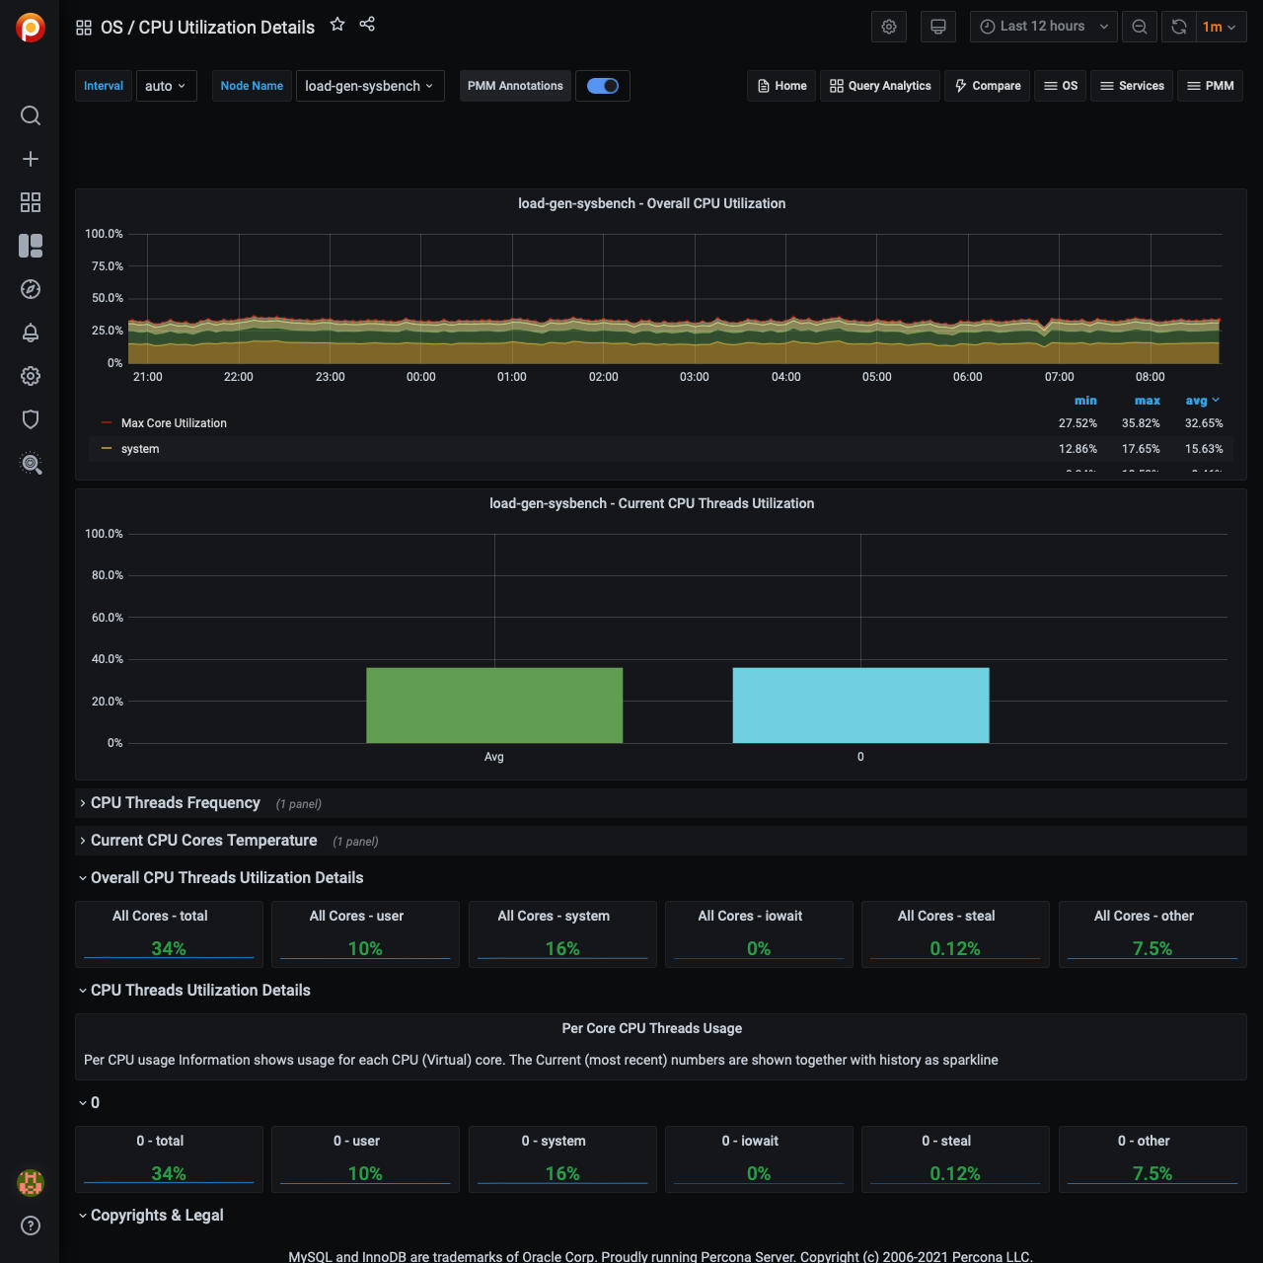Screen dimensions: 1263x1263
Task: Open the Interval auto dropdown
Action: tap(166, 86)
